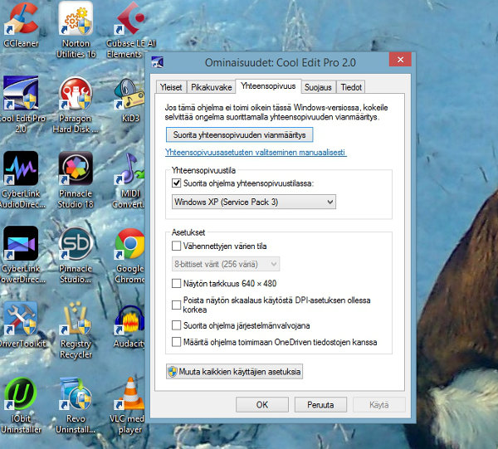
Task: Check 'Näytön tarkkuus 640 × 480'
Action: coord(176,283)
